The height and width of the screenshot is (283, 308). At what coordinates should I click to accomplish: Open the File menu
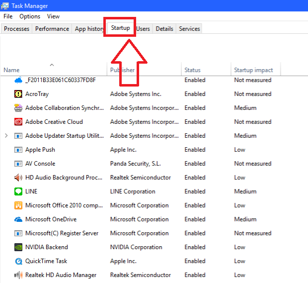(x=8, y=16)
